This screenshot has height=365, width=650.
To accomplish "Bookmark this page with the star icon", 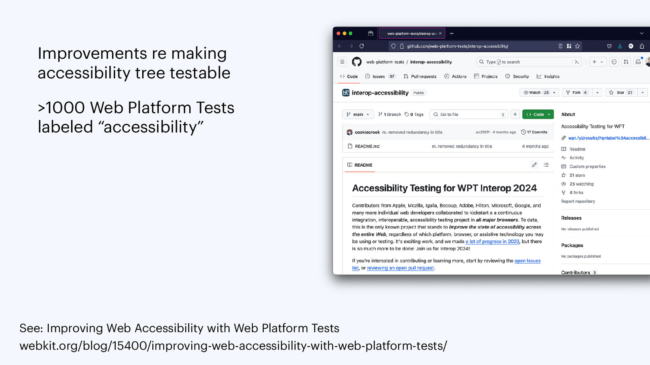I will pyautogui.click(x=577, y=46).
